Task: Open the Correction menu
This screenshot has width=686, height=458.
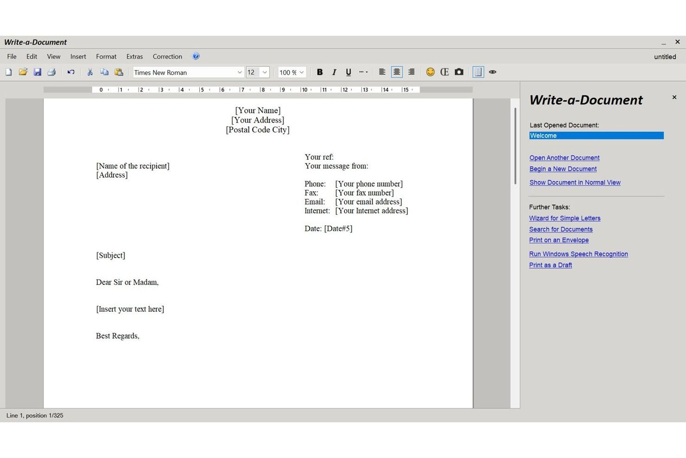Action: 167,57
